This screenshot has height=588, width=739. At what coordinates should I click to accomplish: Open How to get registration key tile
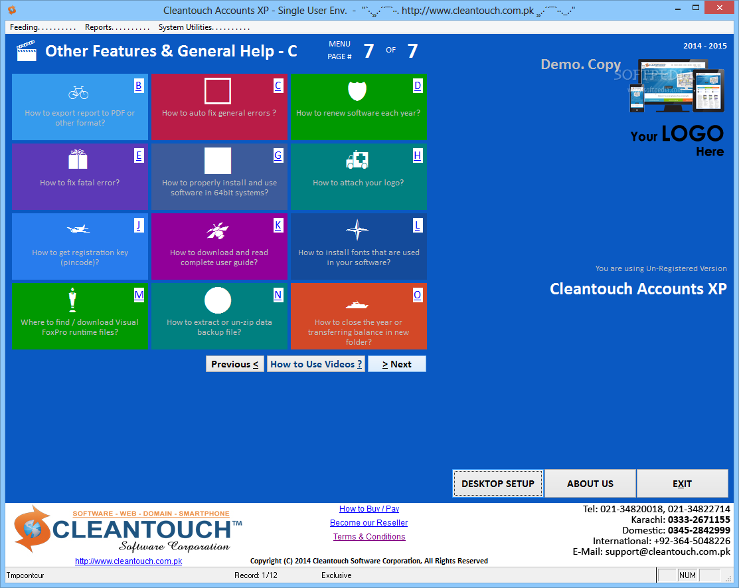[80, 246]
